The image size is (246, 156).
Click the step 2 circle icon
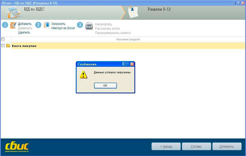[x=38, y=25]
